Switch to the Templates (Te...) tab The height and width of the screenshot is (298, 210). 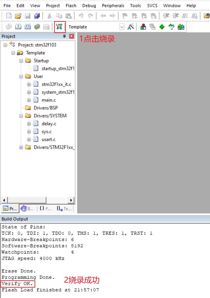[x=64, y=209]
